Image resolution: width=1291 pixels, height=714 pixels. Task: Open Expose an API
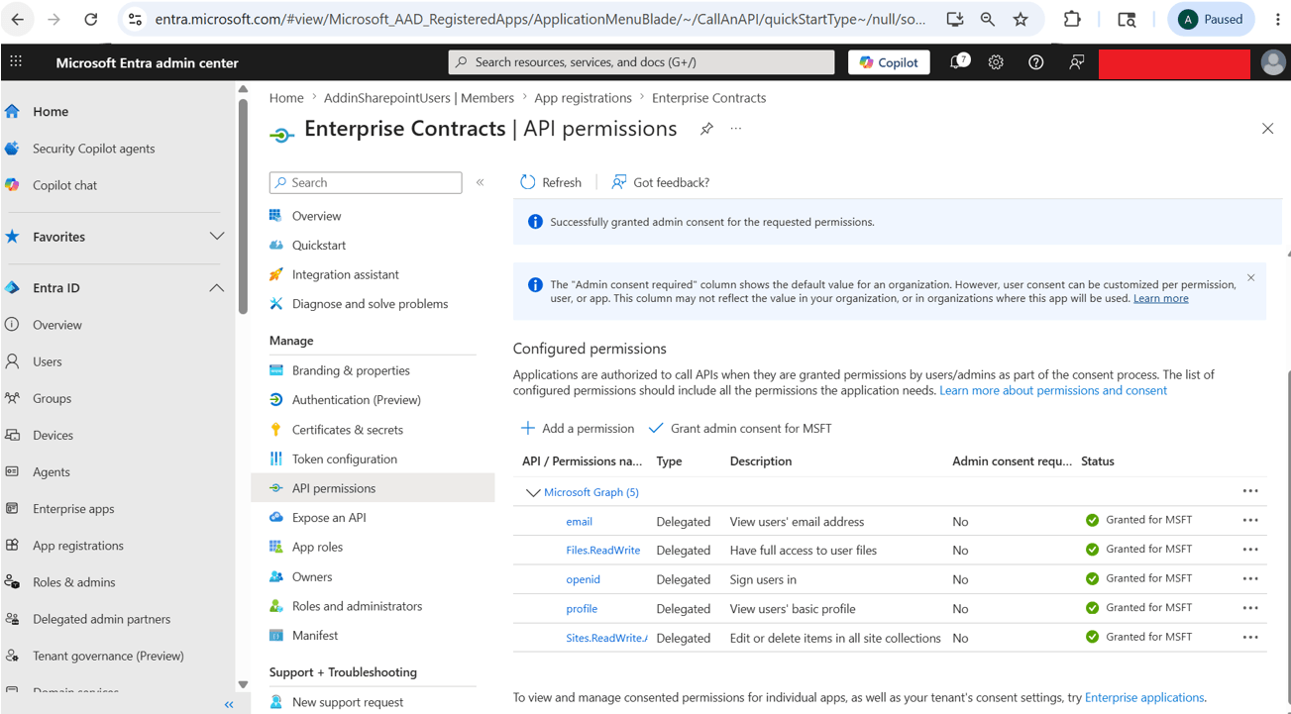coord(329,518)
